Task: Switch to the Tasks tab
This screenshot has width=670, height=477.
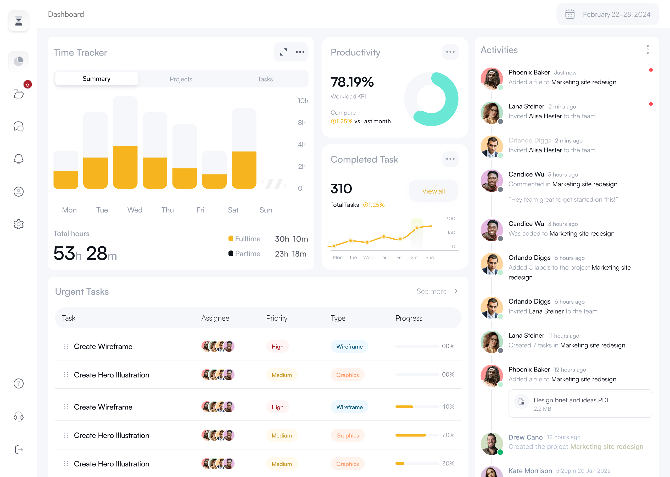Action: pyautogui.click(x=265, y=79)
